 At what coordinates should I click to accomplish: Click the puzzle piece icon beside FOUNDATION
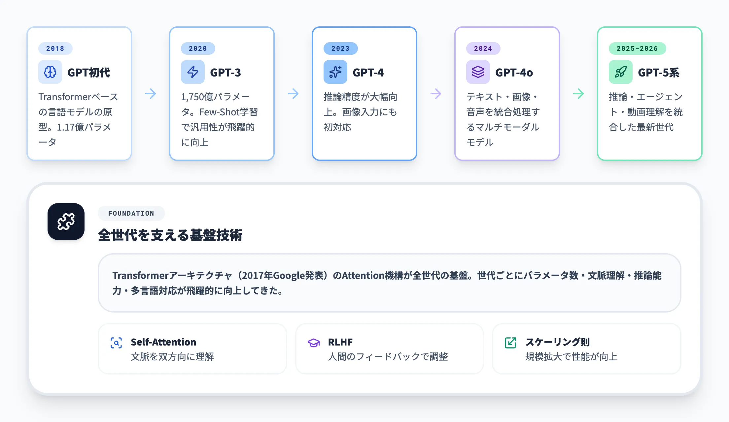click(66, 222)
